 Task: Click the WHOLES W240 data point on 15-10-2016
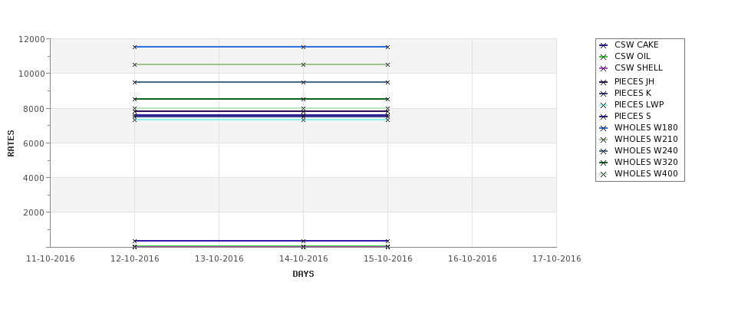[388, 82]
